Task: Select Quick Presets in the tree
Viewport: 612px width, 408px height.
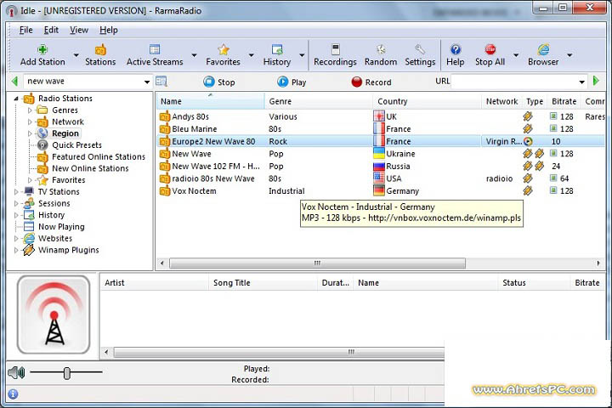Action: (x=76, y=144)
